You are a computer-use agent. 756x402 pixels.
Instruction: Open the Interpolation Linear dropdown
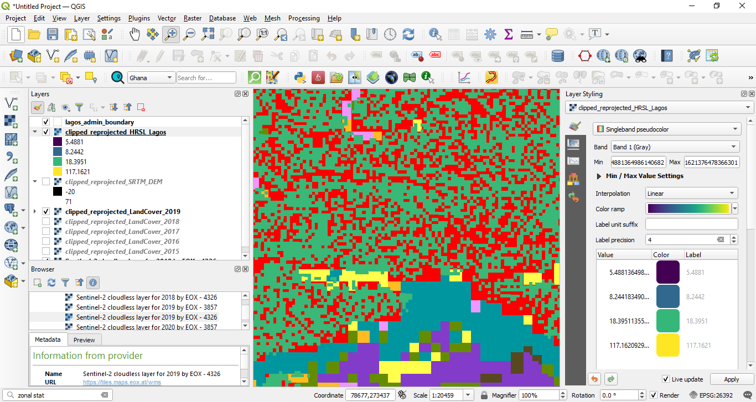[x=692, y=194]
